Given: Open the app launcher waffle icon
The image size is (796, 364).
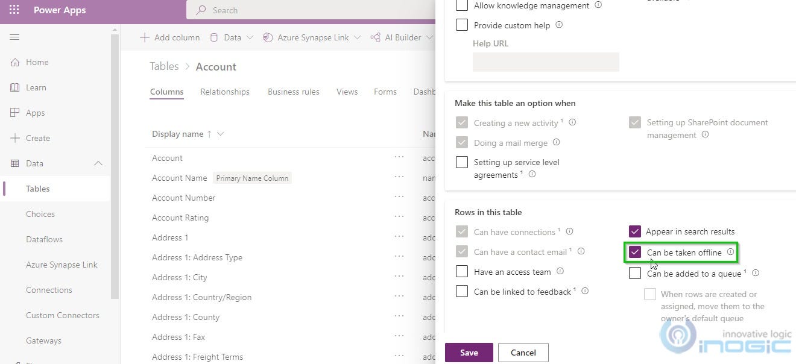Looking at the screenshot, I should pos(14,10).
